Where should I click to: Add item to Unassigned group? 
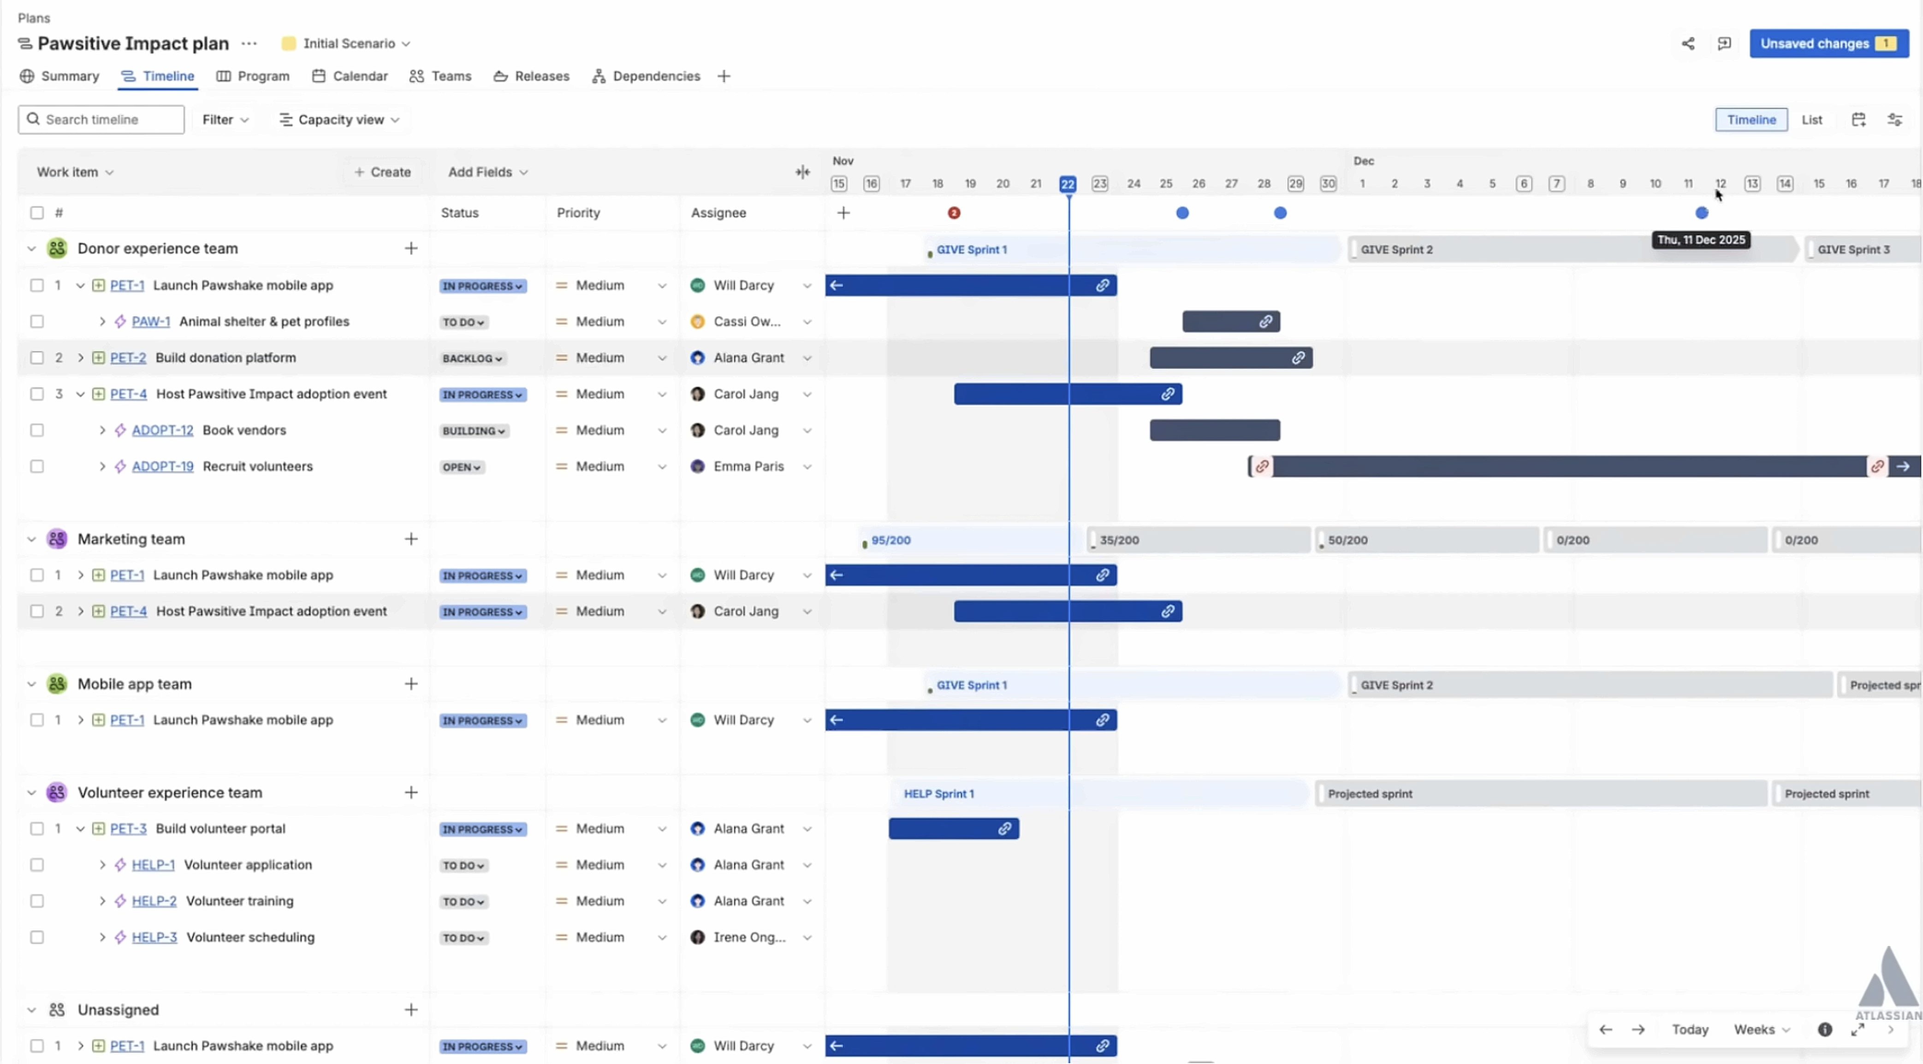pos(411,1010)
